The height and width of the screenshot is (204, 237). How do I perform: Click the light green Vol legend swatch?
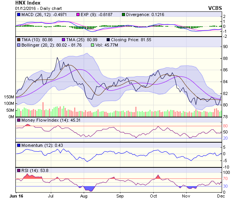point(92,45)
